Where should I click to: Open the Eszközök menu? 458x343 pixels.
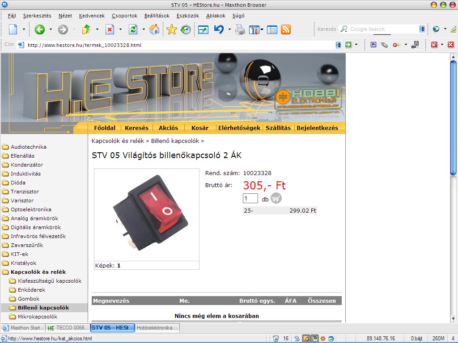point(187,16)
